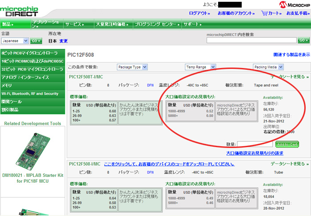Expand the Package Type dropdown
311x216 pixels.
132,67
